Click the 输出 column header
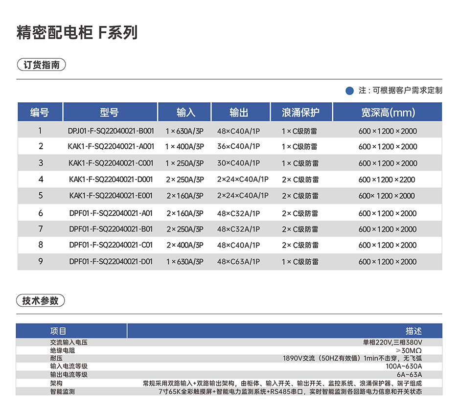The width and height of the screenshot is (459, 411). pyautogui.click(x=240, y=112)
